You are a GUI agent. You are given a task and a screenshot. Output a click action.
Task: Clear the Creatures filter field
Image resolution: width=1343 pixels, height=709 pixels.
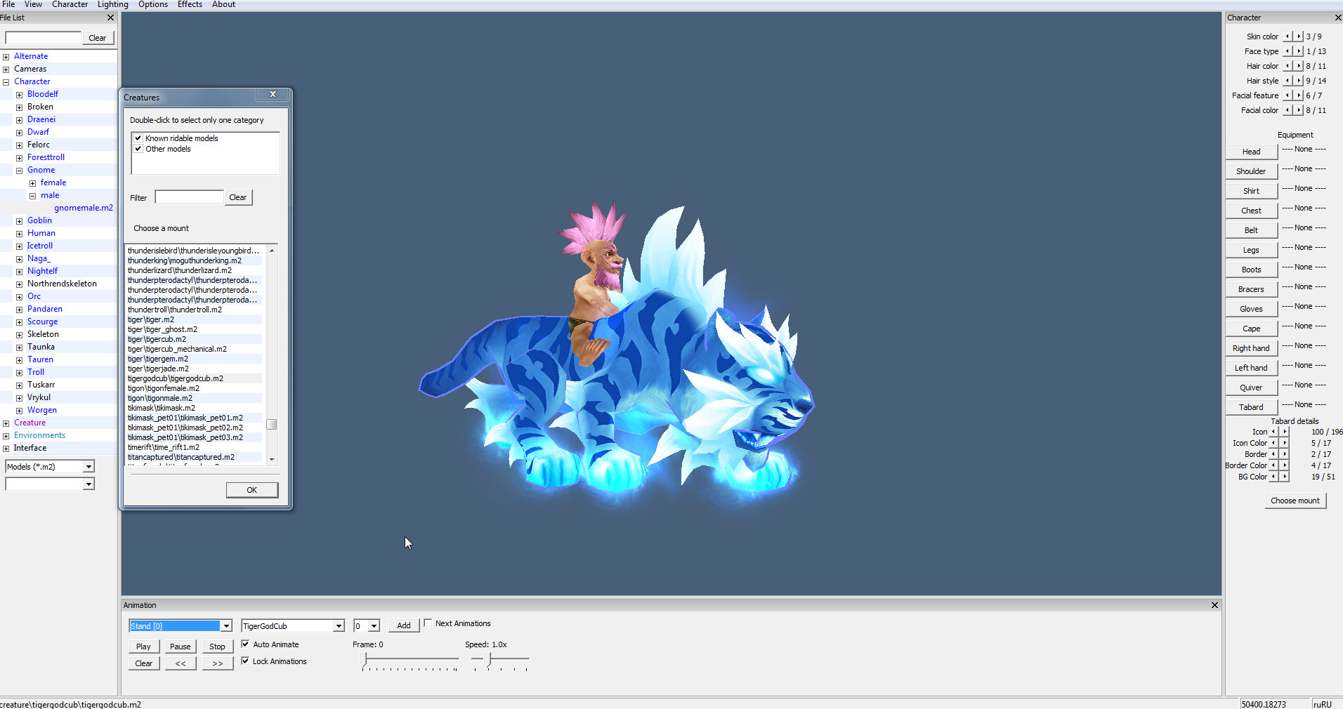pos(238,197)
